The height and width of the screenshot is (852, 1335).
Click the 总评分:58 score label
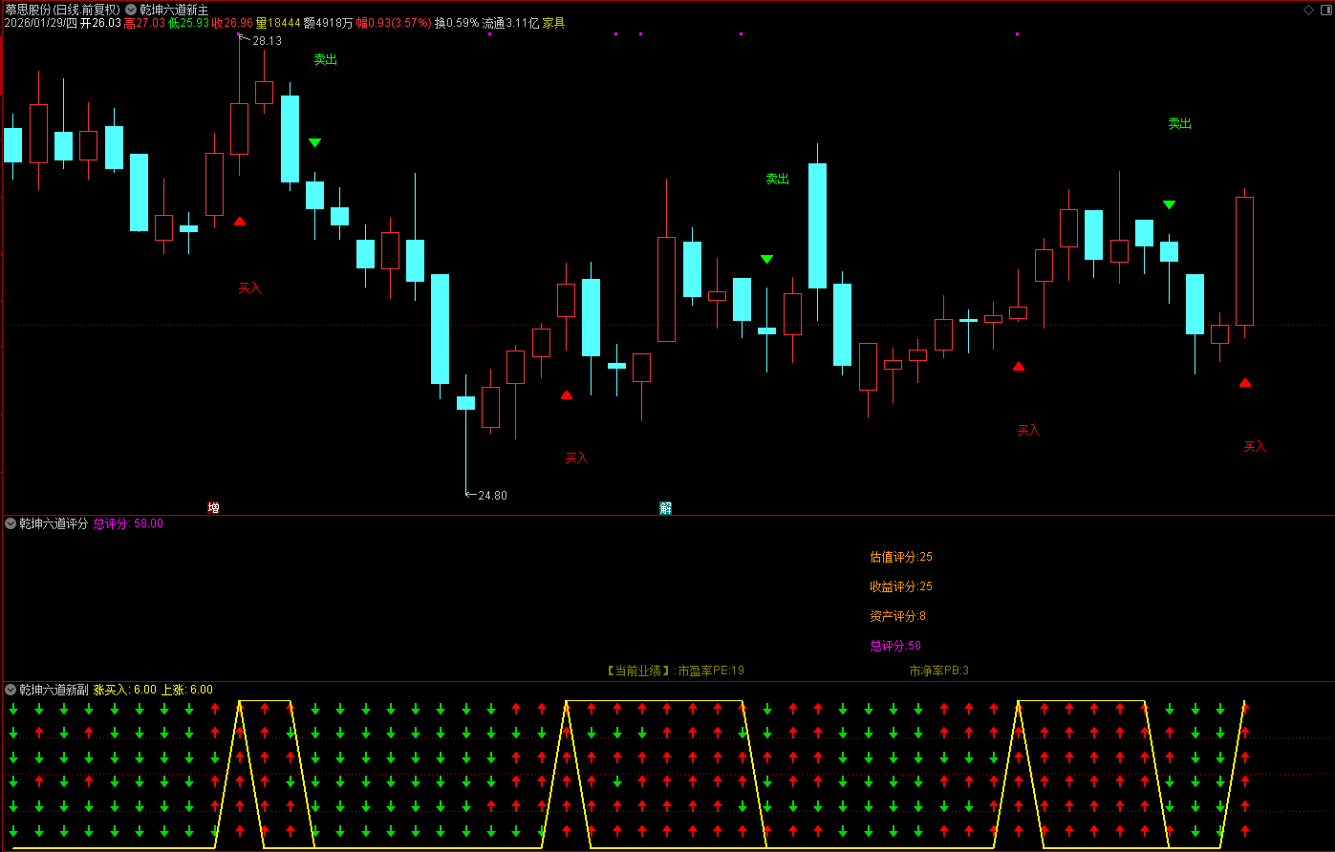pos(895,646)
